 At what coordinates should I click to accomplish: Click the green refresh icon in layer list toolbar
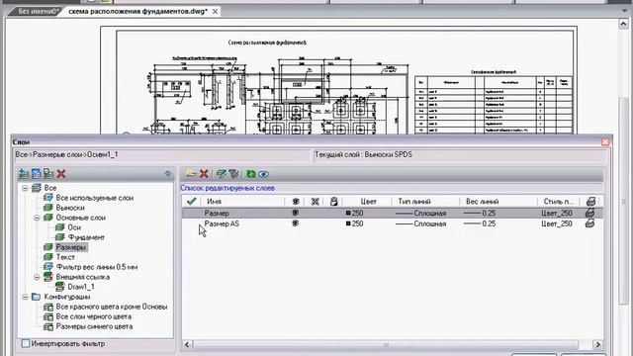coord(251,174)
